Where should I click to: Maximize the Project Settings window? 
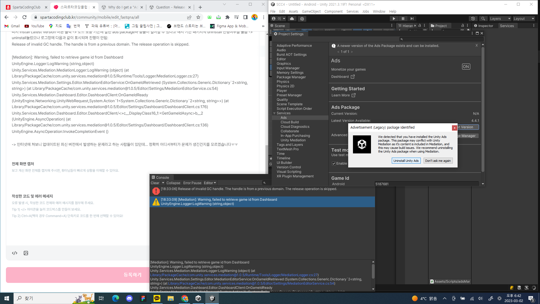pos(477,33)
